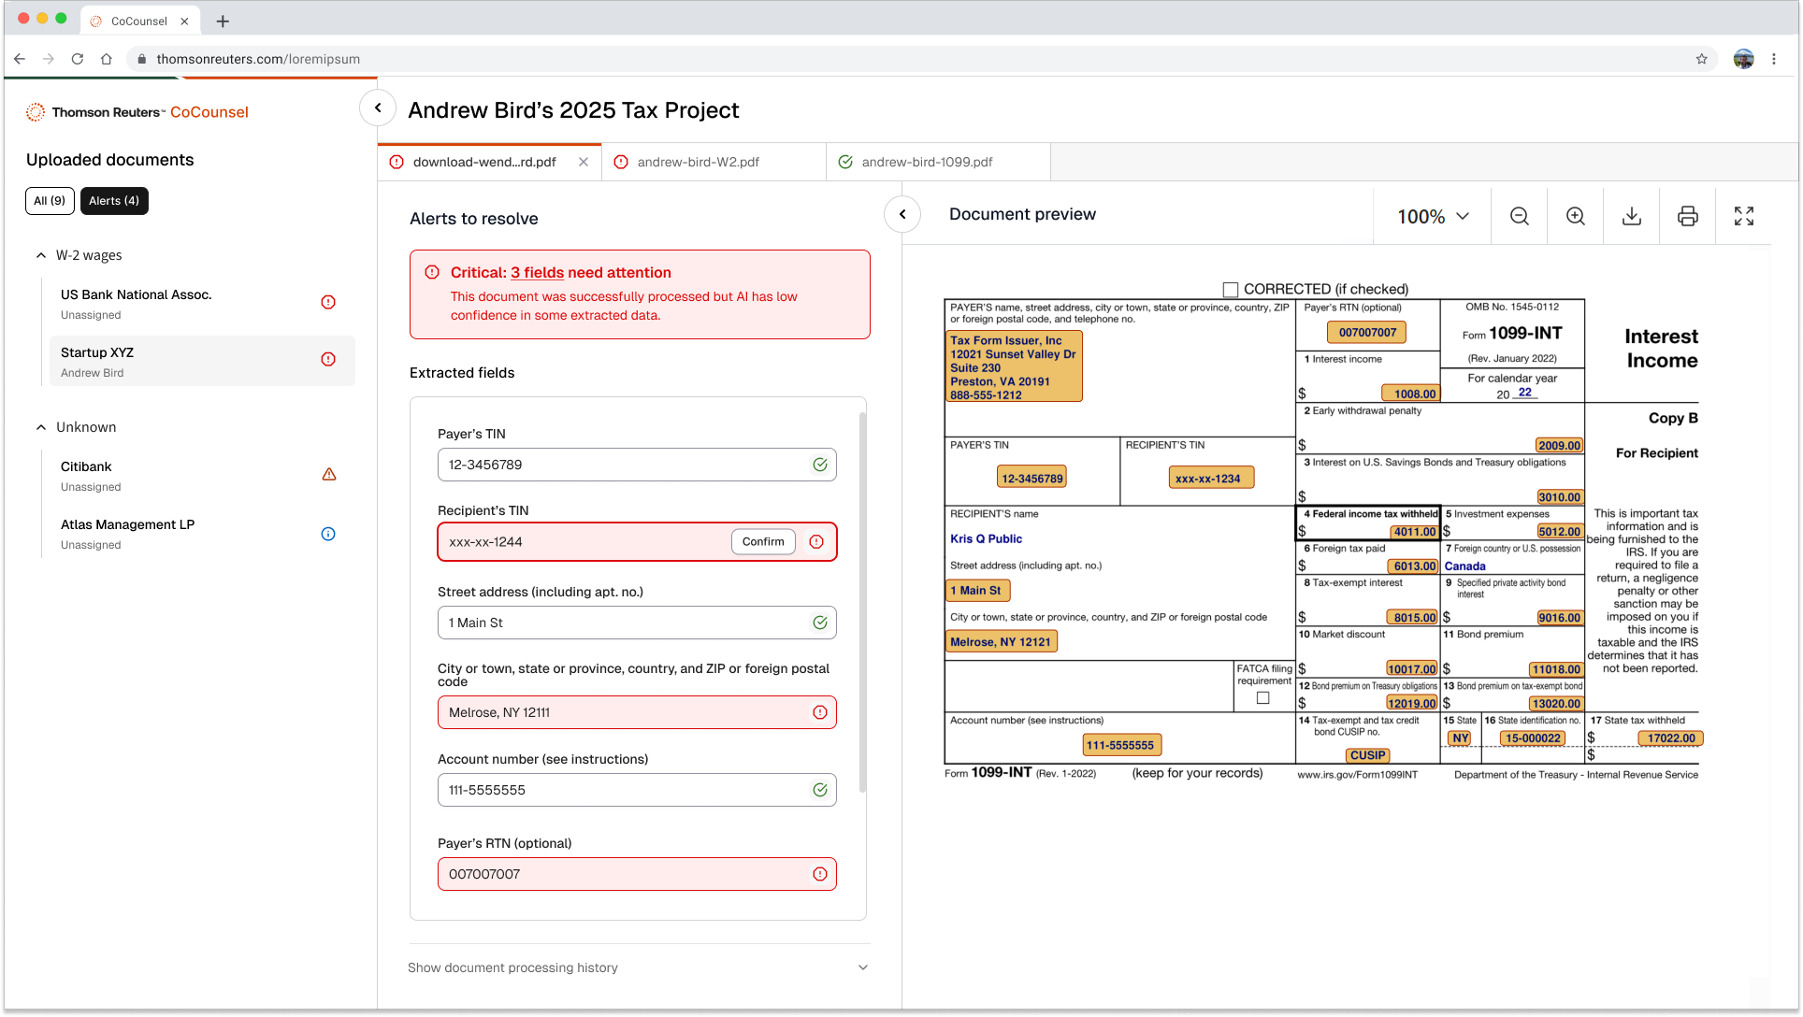Zoom in on the document preview

(1576, 216)
